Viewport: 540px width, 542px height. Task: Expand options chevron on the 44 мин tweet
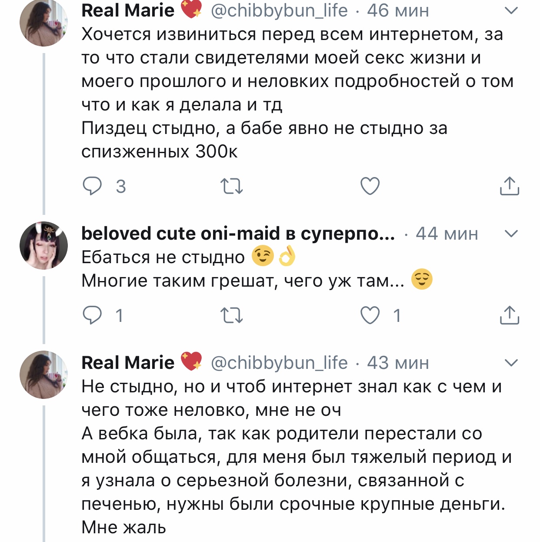[x=512, y=234]
